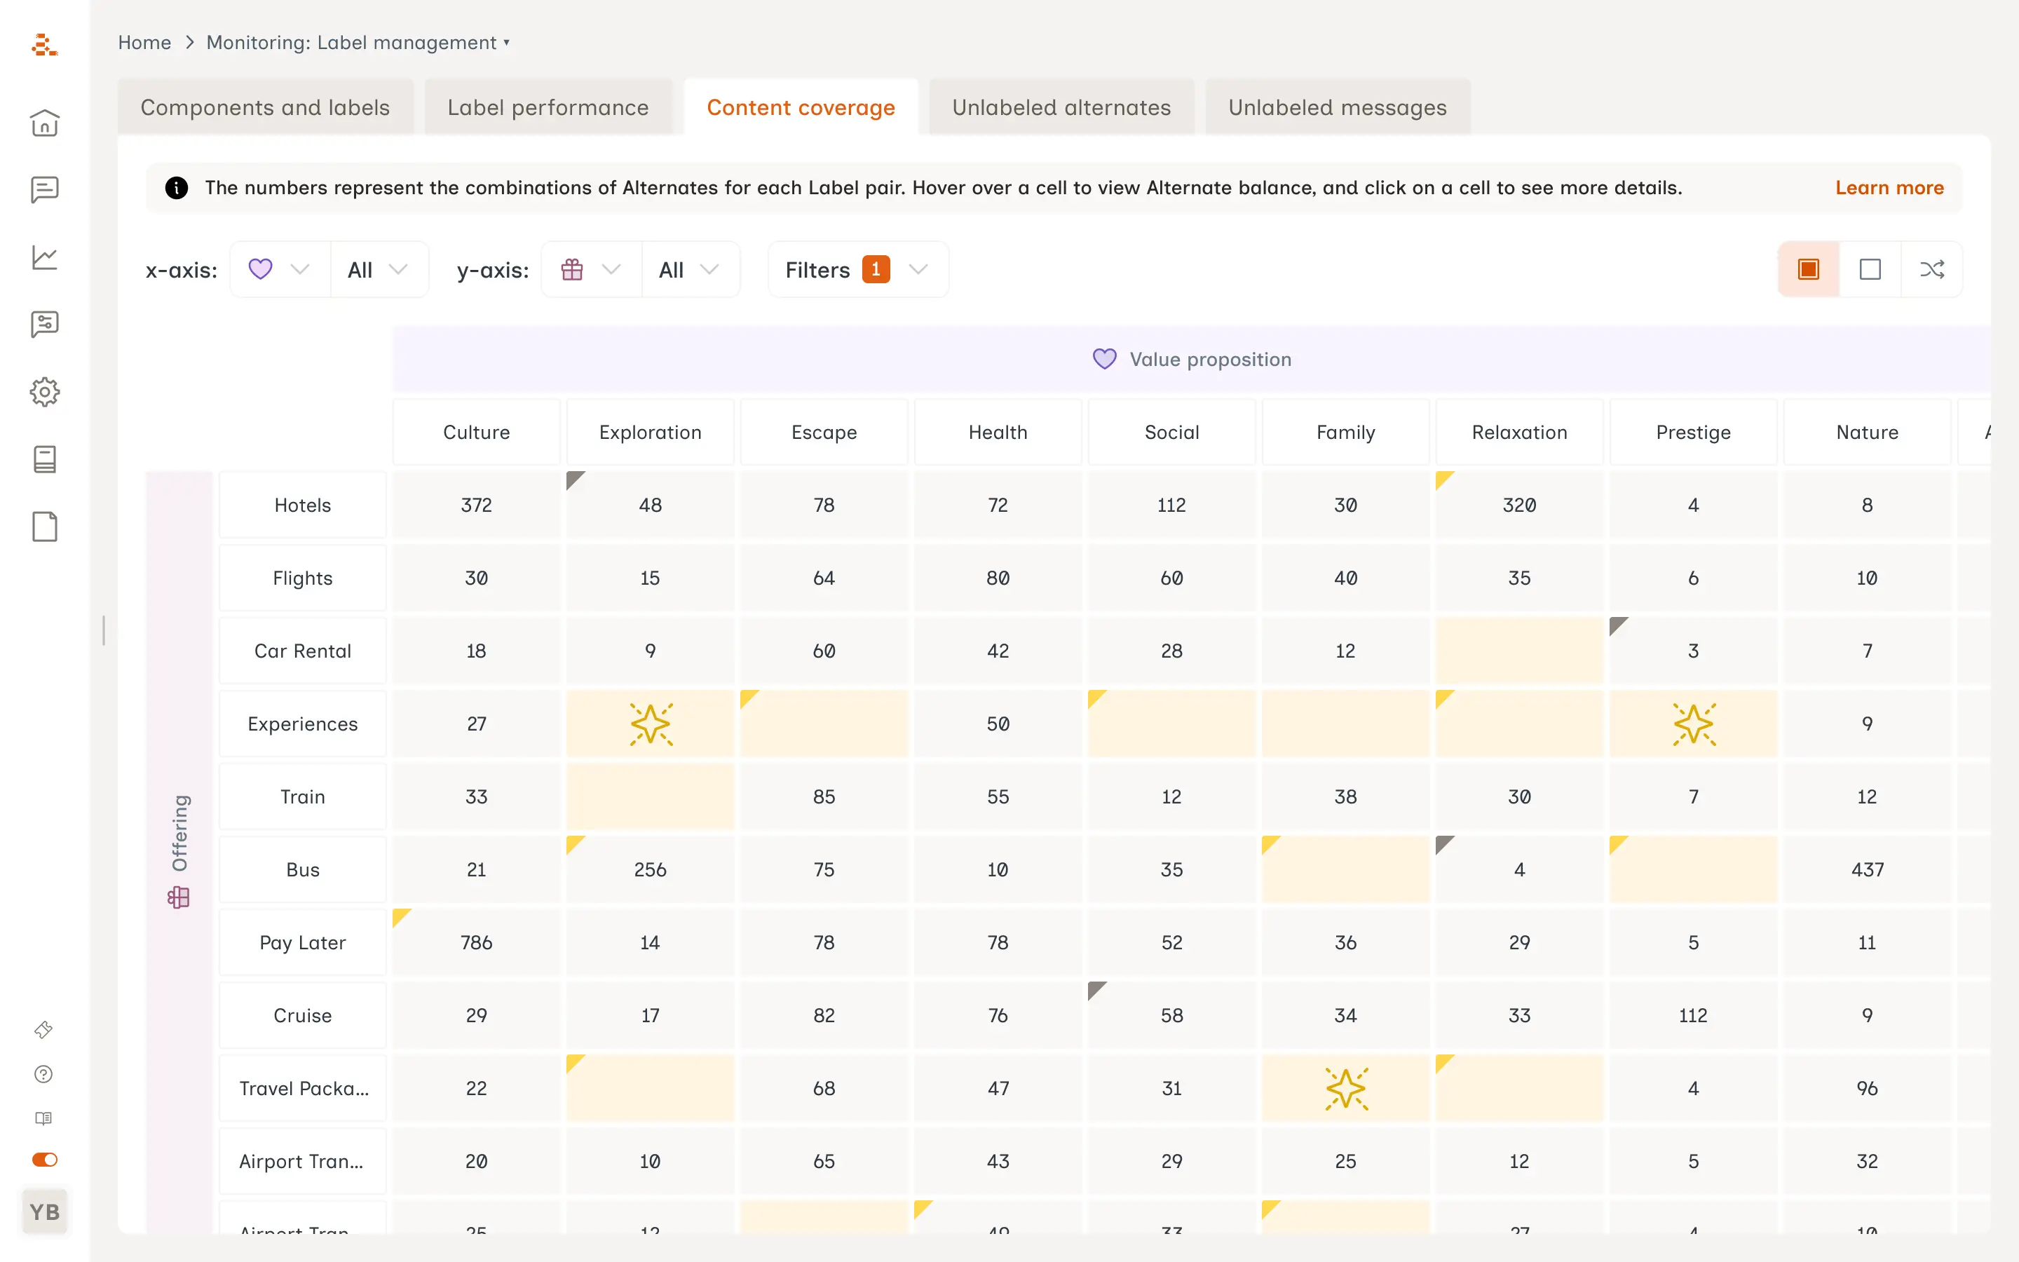2019x1262 pixels.
Task: Open the settings gear in sidebar
Action: coord(44,391)
